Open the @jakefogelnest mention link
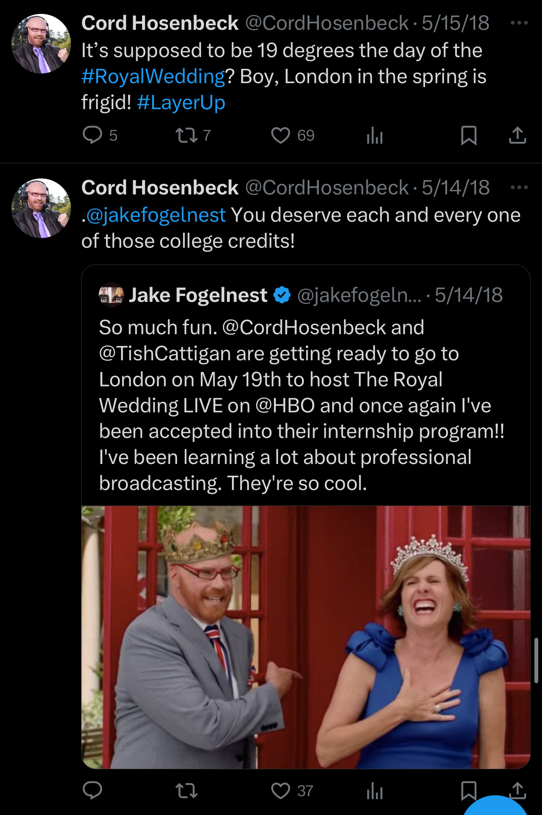542x815 pixels. [x=156, y=215]
